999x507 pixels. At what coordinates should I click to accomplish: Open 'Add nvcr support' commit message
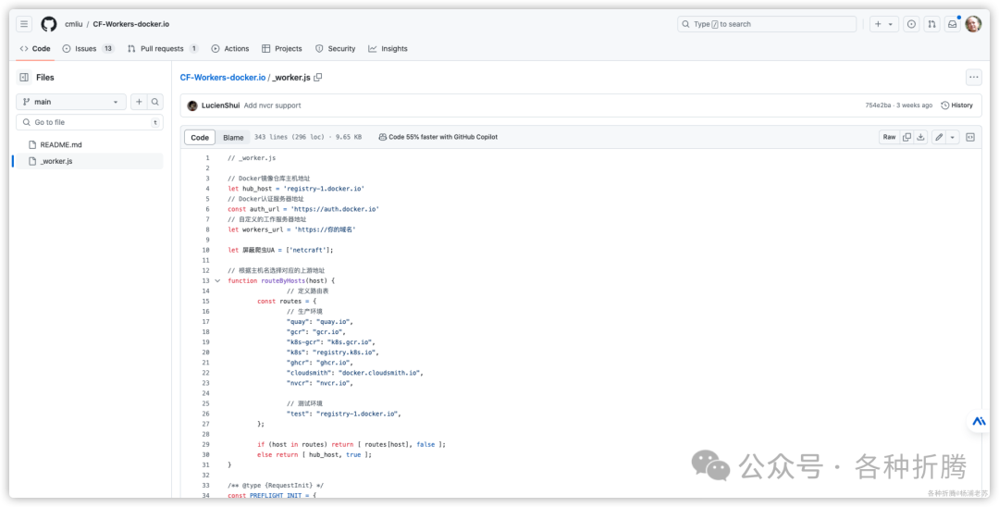pos(272,105)
